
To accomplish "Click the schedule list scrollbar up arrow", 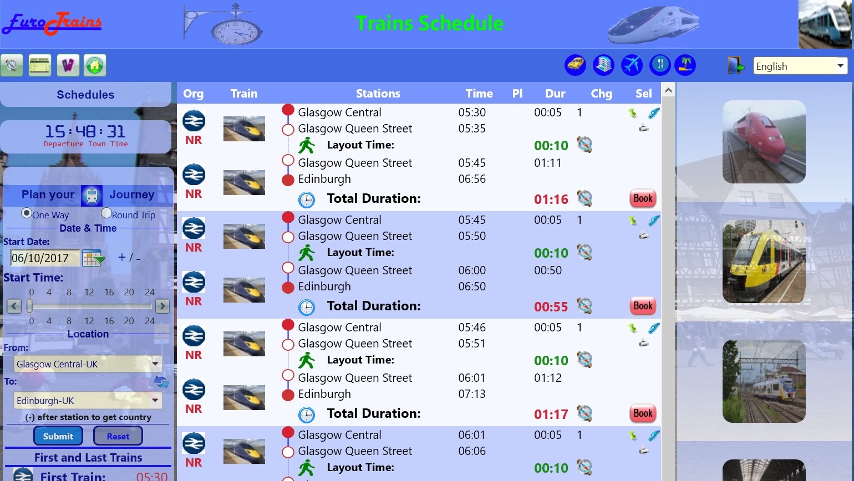I will pos(668,90).
